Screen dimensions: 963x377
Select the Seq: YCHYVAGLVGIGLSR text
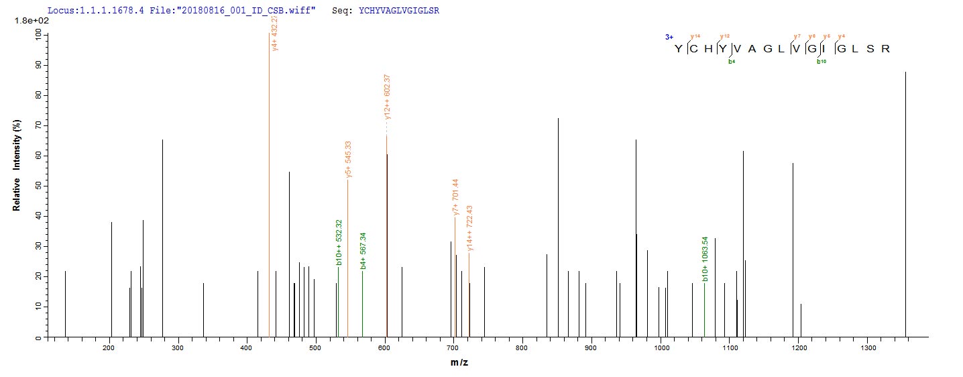point(386,11)
